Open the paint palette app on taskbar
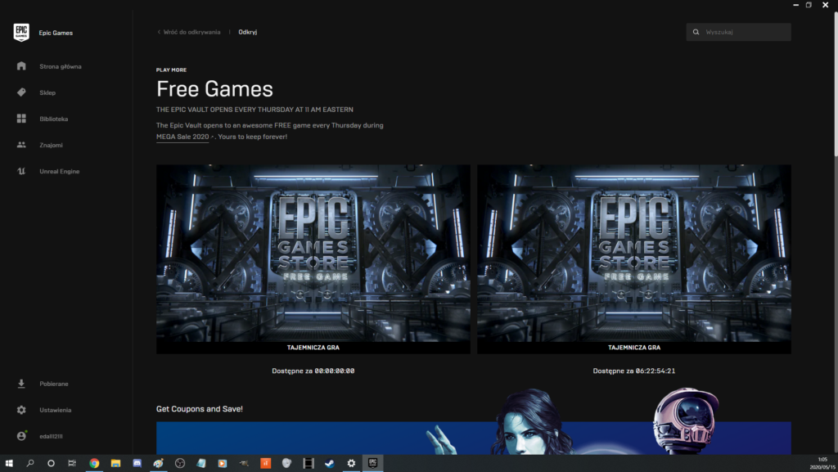Image resolution: width=838 pixels, height=472 pixels. click(x=158, y=464)
